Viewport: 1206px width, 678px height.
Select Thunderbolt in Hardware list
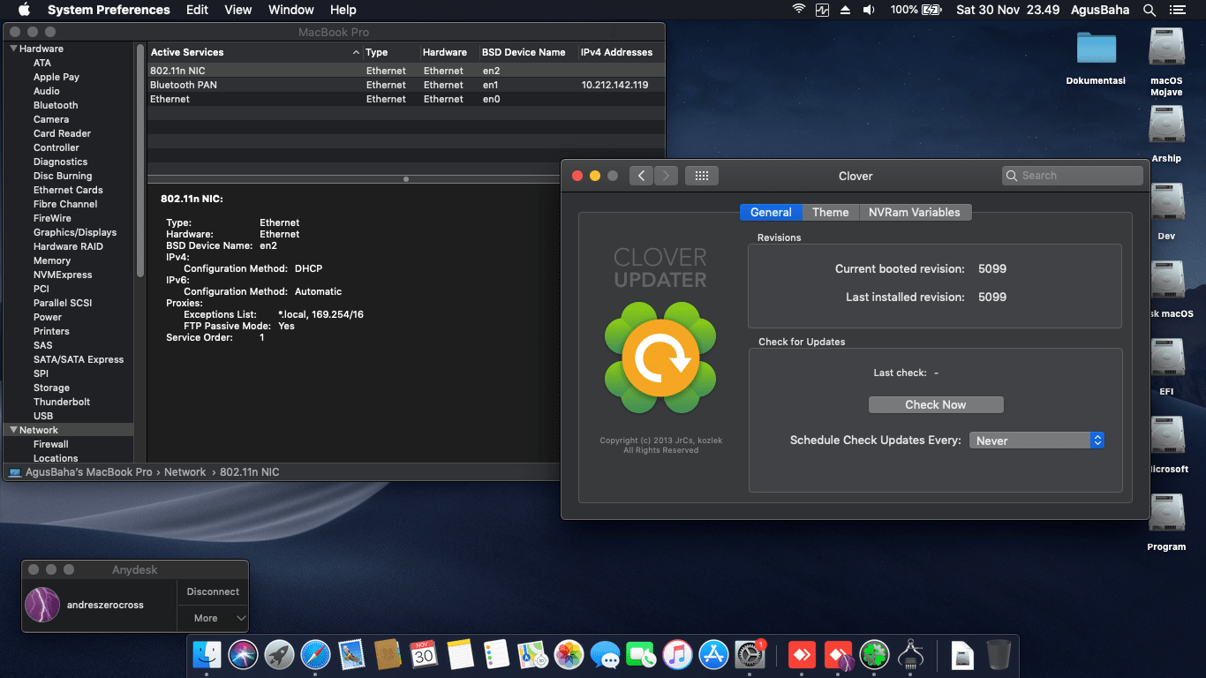pos(62,402)
